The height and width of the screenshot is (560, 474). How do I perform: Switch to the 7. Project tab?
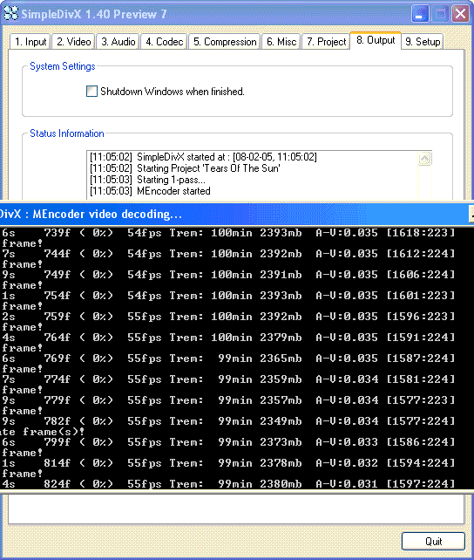[326, 42]
